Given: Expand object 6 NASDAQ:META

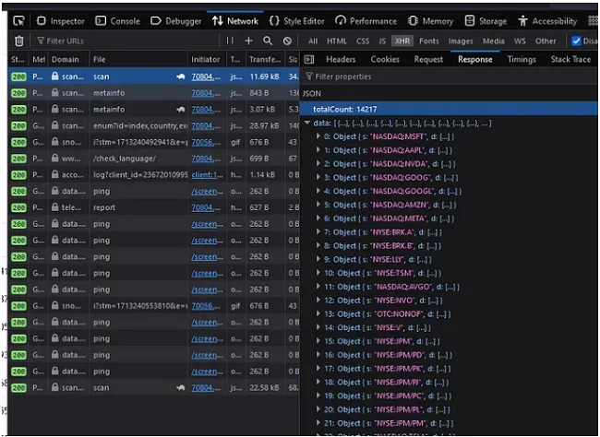Looking at the screenshot, I should point(318,218).
